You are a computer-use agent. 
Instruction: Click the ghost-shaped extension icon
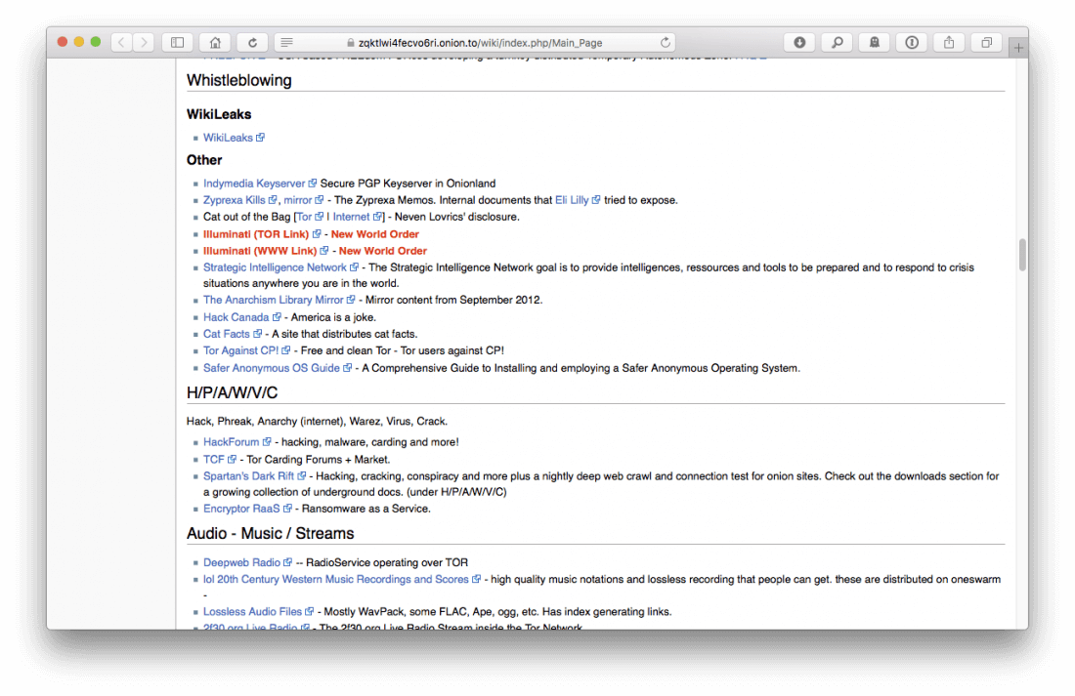874,42
